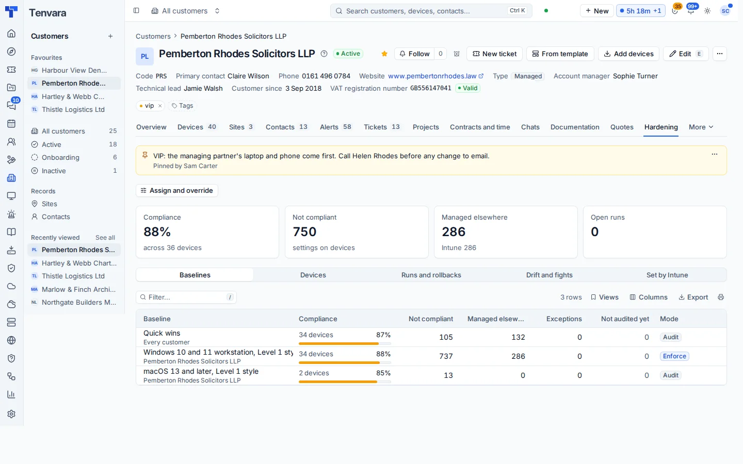Open the reports bar chart icon
743x464 pixels.
pos(11,394)
